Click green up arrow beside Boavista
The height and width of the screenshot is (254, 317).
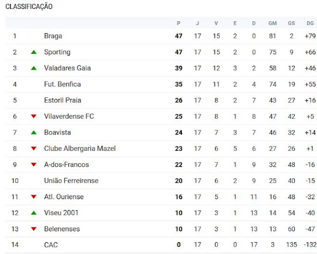(34, 132)
